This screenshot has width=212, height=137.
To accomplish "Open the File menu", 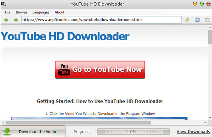I will tap(8, 12).
